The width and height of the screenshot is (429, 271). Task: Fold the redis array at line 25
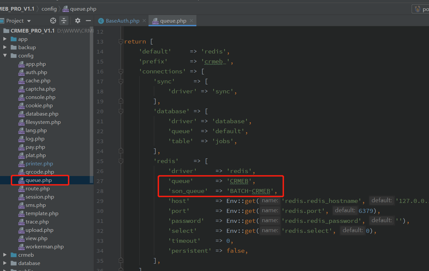121,161
